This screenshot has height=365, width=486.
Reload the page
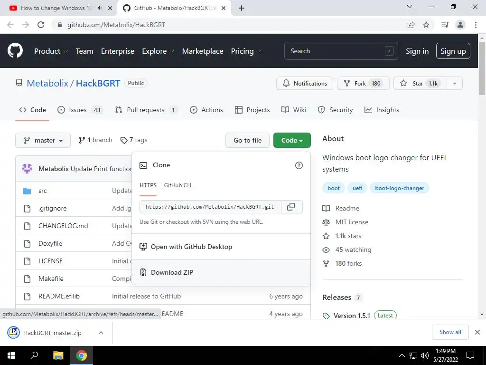[41, 25]
